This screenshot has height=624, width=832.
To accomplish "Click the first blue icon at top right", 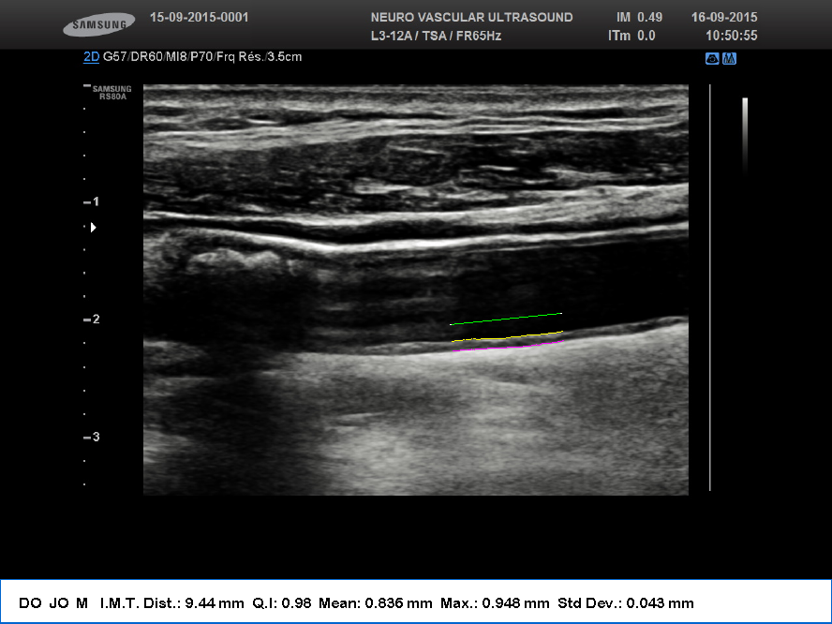I will pos(712,58).
